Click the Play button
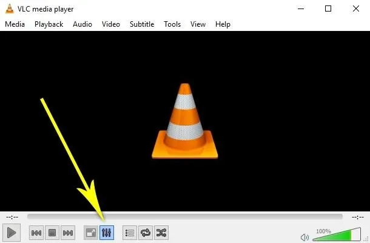This screenshot has width=370, height=243. pos(12,233)
